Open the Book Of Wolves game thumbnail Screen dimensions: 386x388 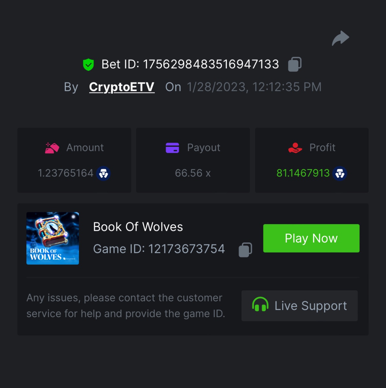click(x=53, y=238)
